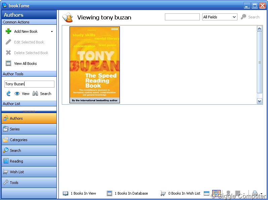Click the Reading book icon in navigation
This screenshot has height=200, width=268.
6,161
